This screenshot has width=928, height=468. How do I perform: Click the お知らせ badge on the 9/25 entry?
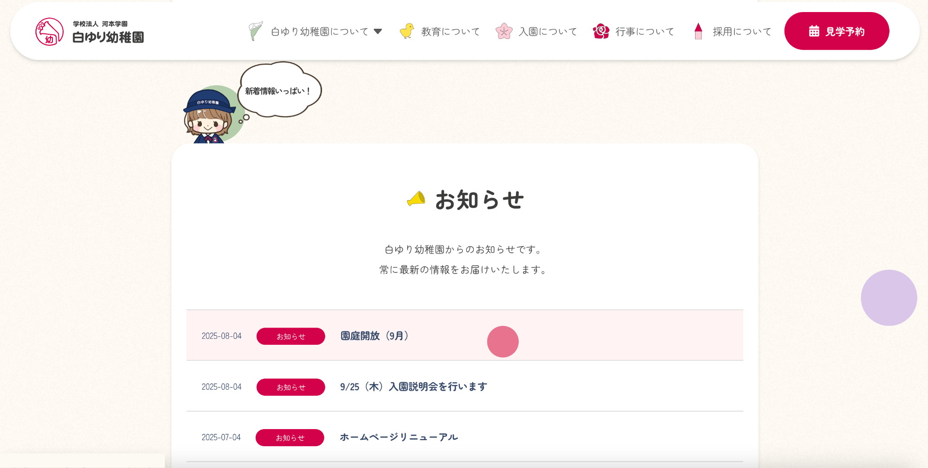point(290,387)
